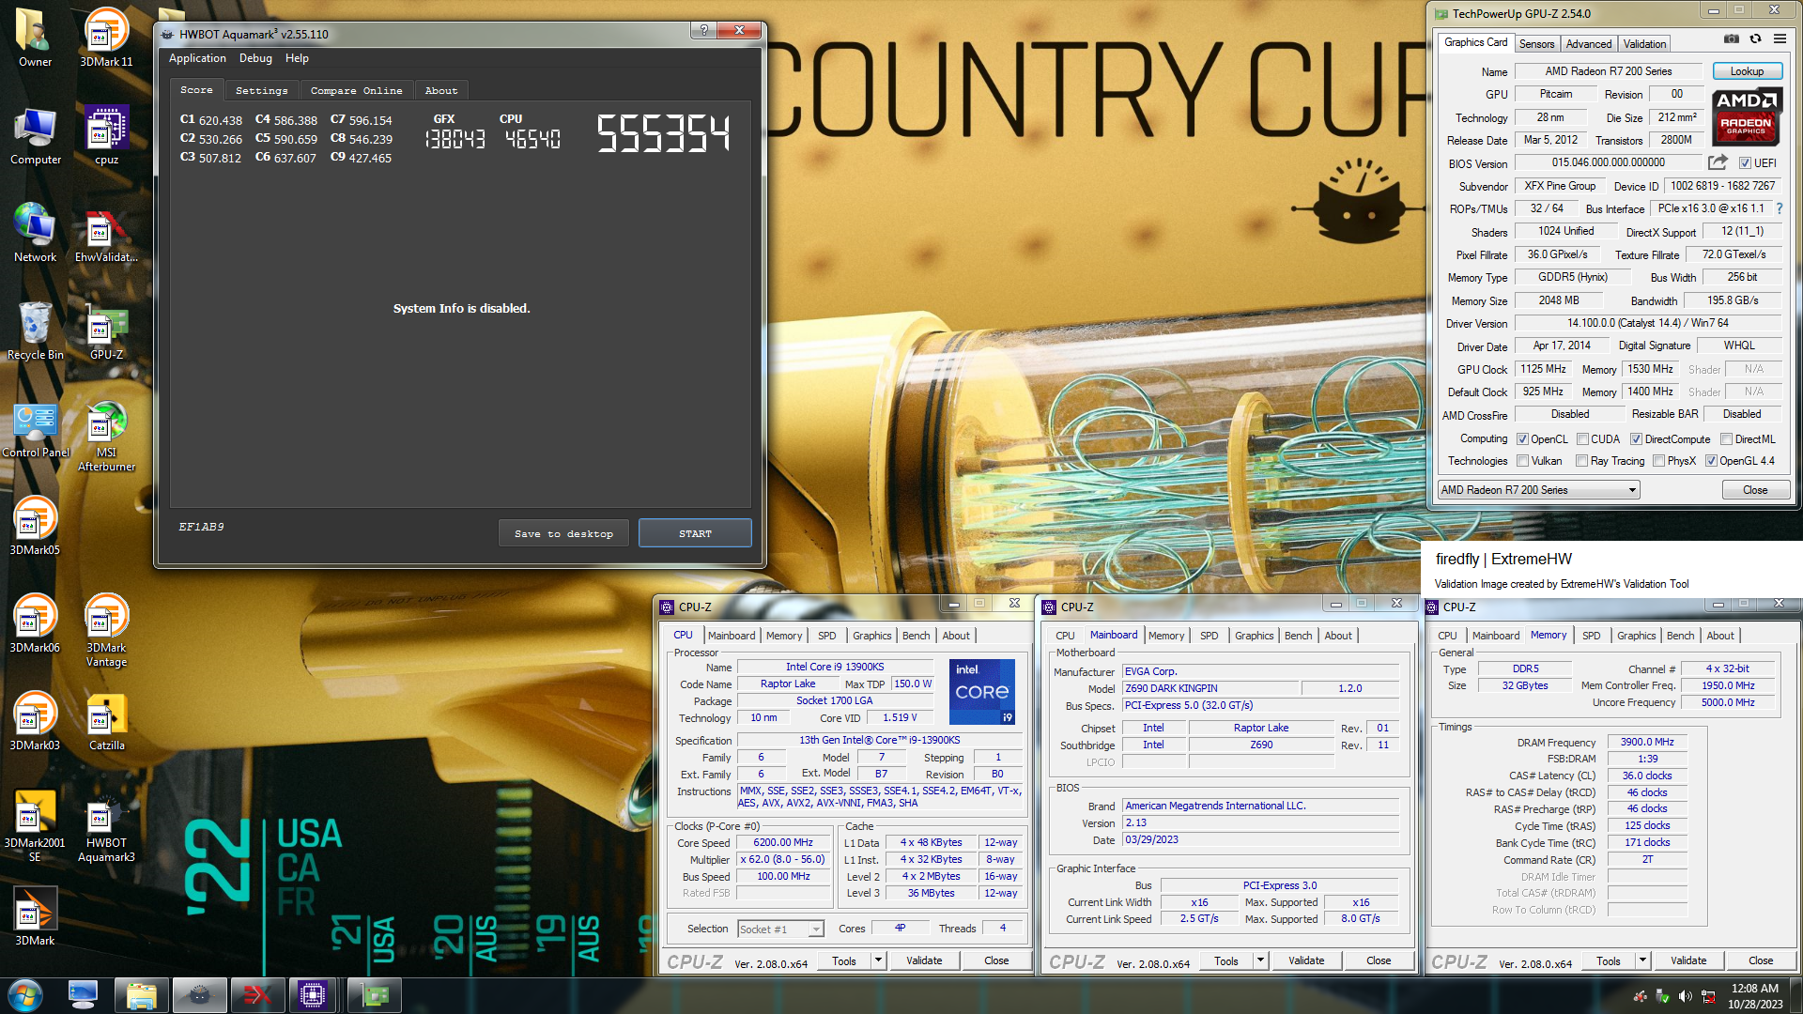
Task: Launch the MSI Afterburner desktop shortcut
Action: pos(106,435)
